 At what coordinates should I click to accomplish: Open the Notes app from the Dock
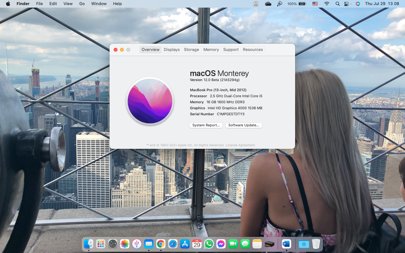coord(257,244)
